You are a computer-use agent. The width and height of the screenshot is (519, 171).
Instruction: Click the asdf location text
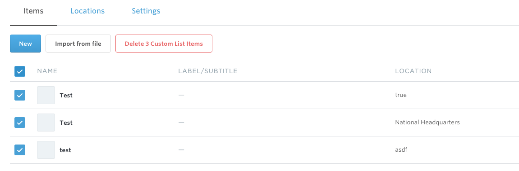pyautogui.click(x=401, y=150)
